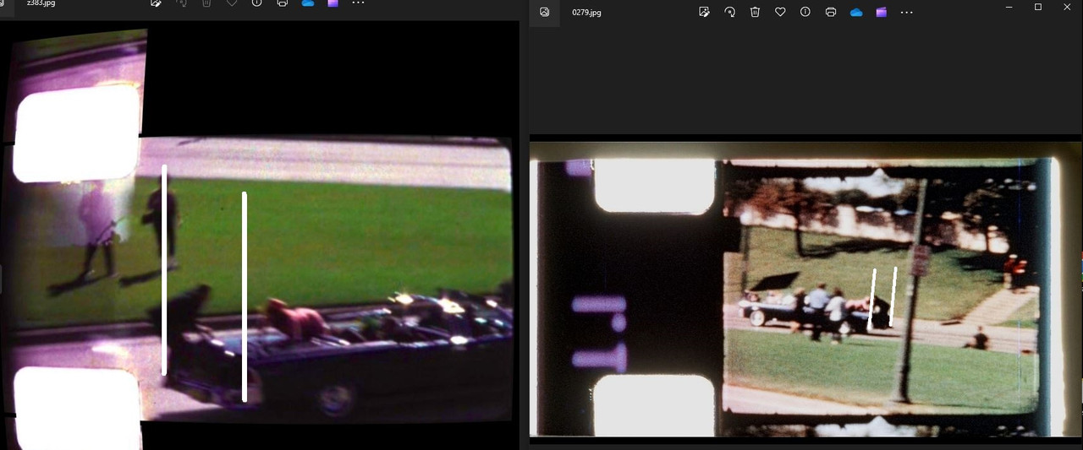Viewport: 1083px width, 450px height.
Task: Add 0279.jpg to favorites
Action: point(780,13)
